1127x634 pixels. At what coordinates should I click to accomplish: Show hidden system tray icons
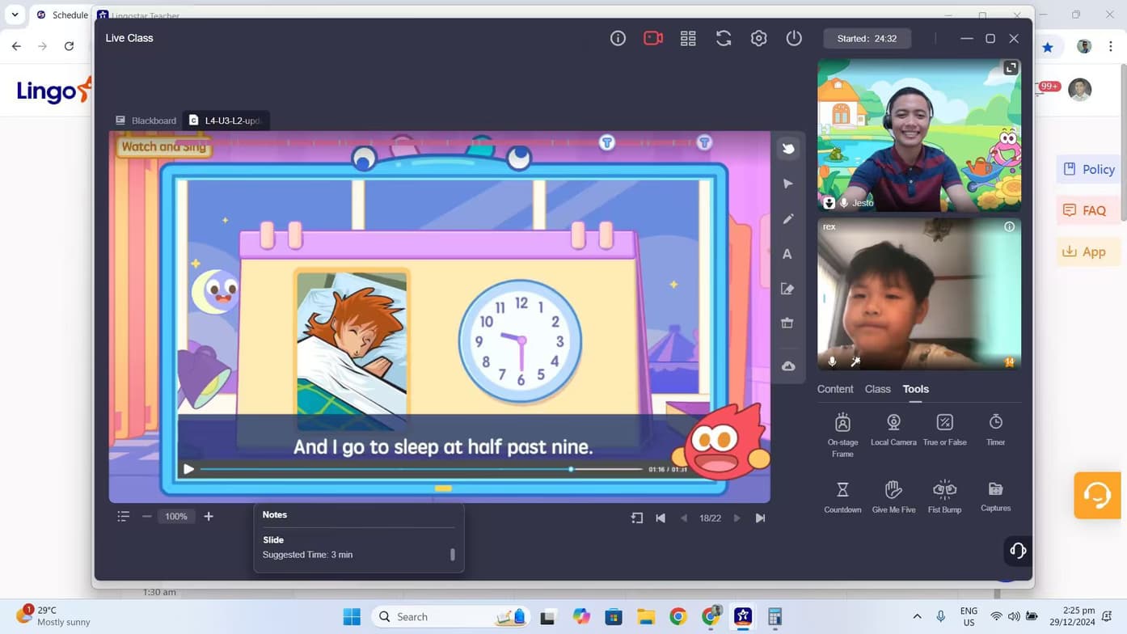917,616
